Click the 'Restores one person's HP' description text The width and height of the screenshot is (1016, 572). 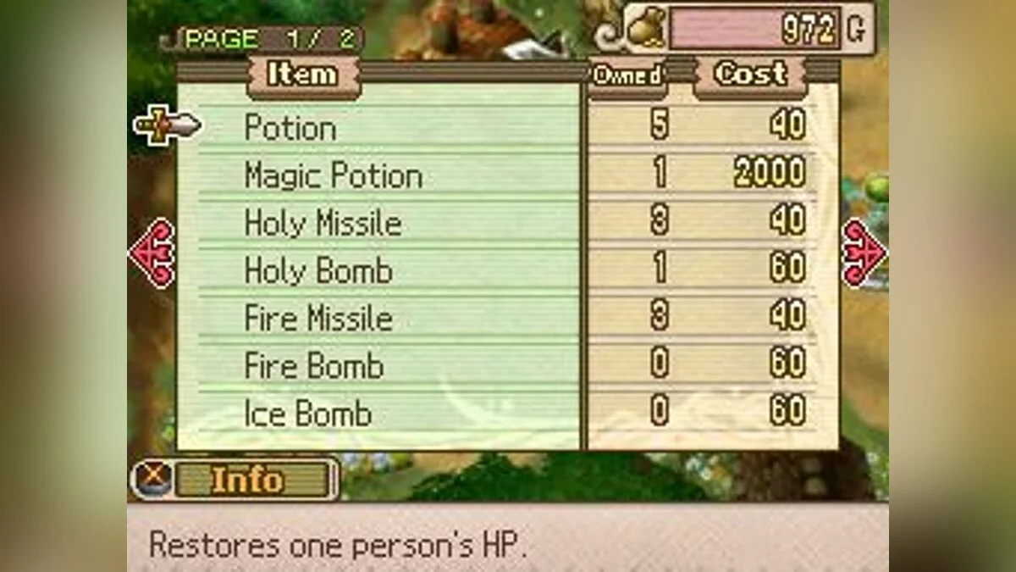[x=338, y=544]
